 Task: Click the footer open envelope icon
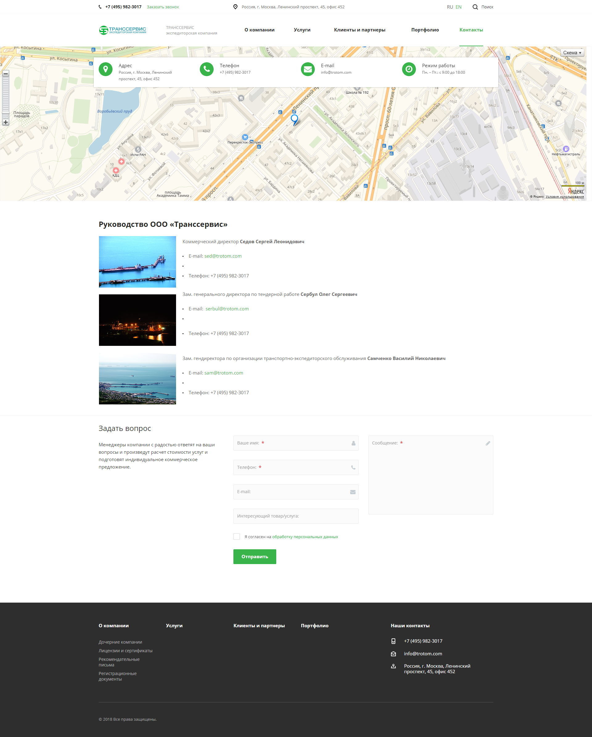(393, 653)
